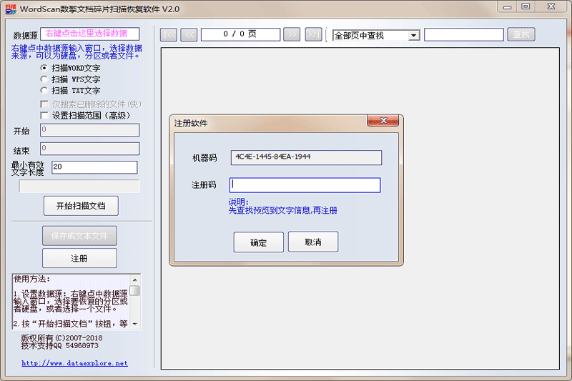Open the dataexplore.net website link
The image size is (572, 381).
click(x=75, y=363)
